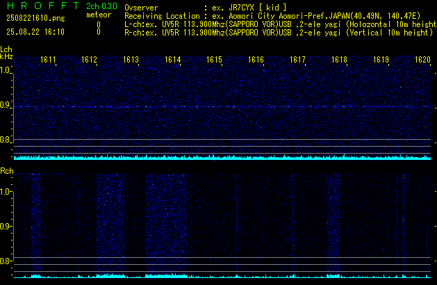Click the R-ch receiver description line
Viewport: 437px width, 285px height.
279,33
